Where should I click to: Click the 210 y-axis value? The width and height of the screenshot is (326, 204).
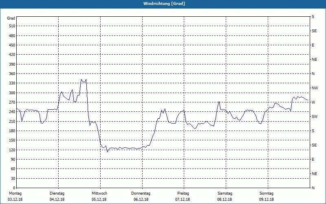(12, 121)
